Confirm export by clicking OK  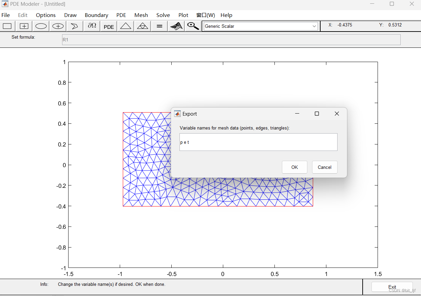(294, 167)
